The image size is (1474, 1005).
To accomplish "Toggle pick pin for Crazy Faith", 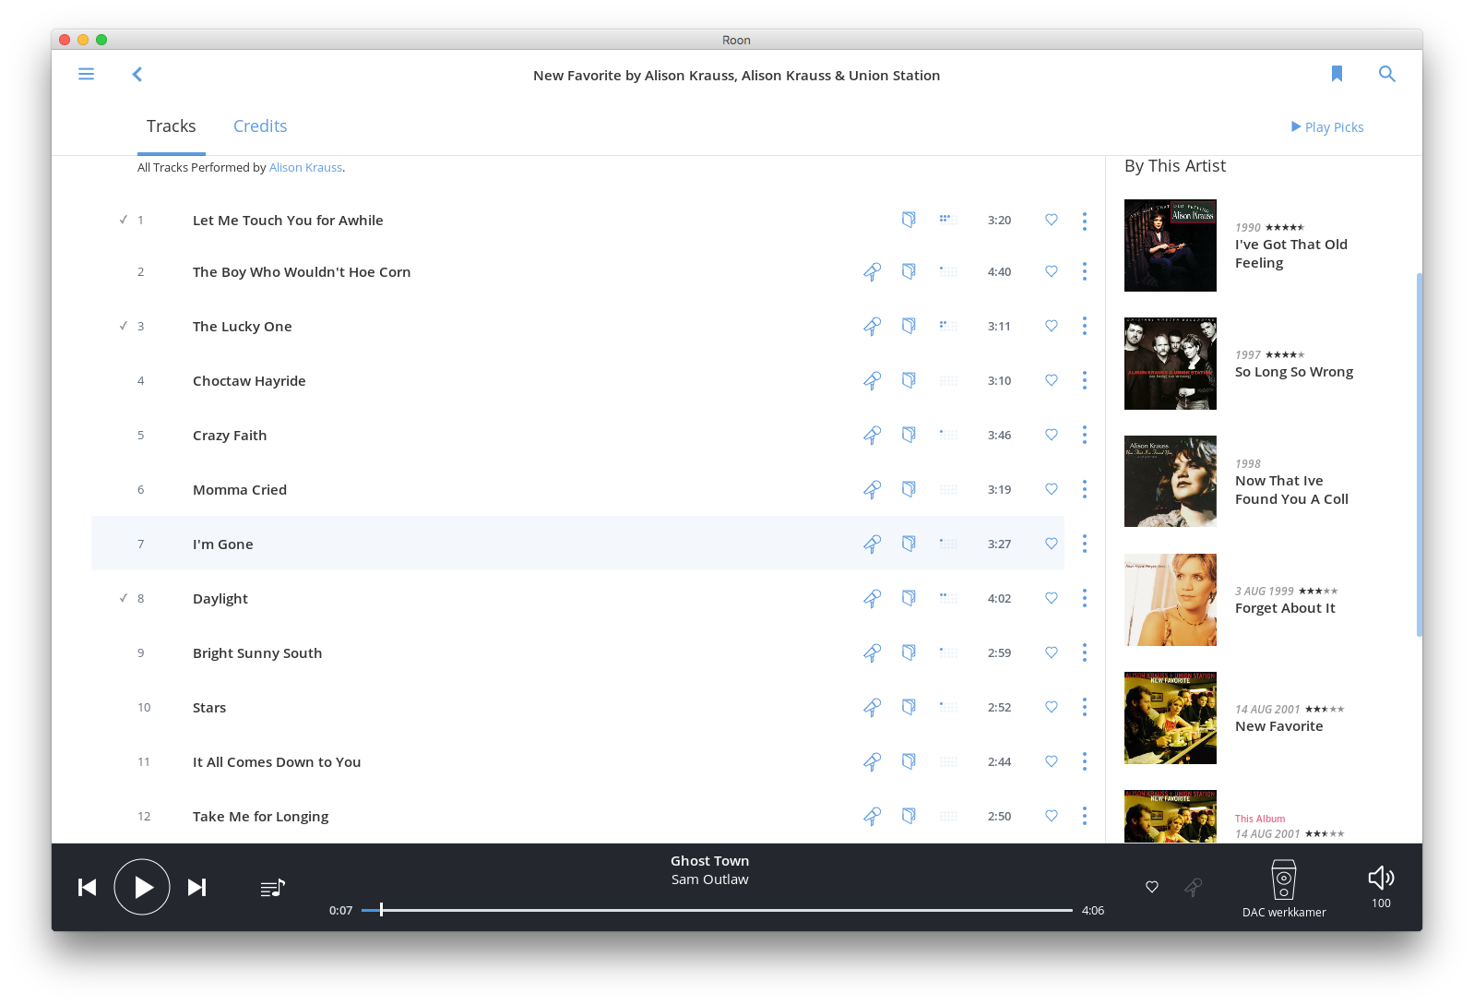I will tap(872, 435).
